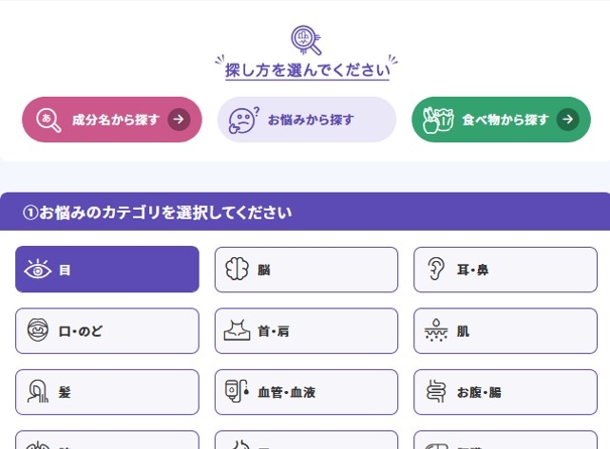Screen dimensions: 610x449
Task: Select the 肌 category
Action: (505, 331)
